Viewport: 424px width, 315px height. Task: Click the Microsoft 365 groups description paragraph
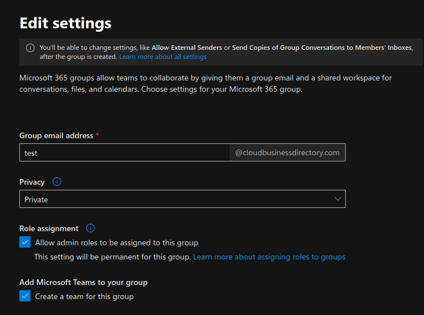(x=206, y=83)
